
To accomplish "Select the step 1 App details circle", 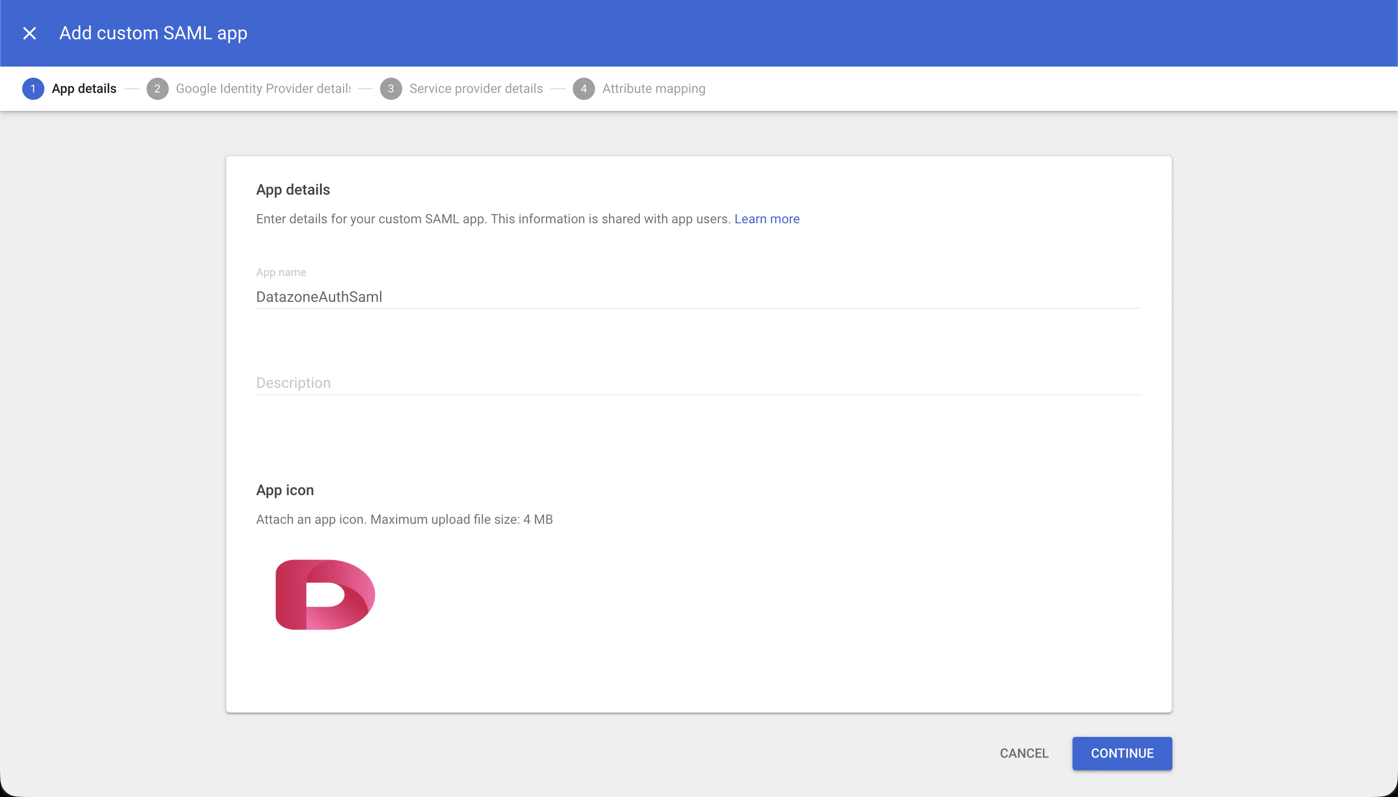I will (33, 88).
